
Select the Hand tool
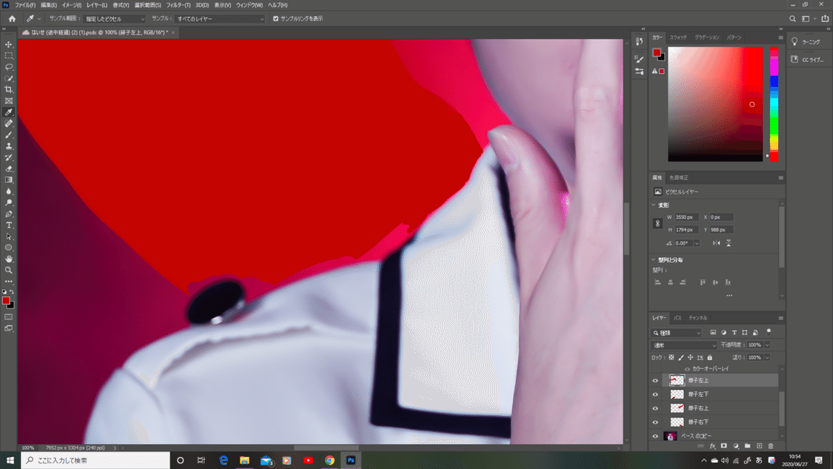[9, 258]
